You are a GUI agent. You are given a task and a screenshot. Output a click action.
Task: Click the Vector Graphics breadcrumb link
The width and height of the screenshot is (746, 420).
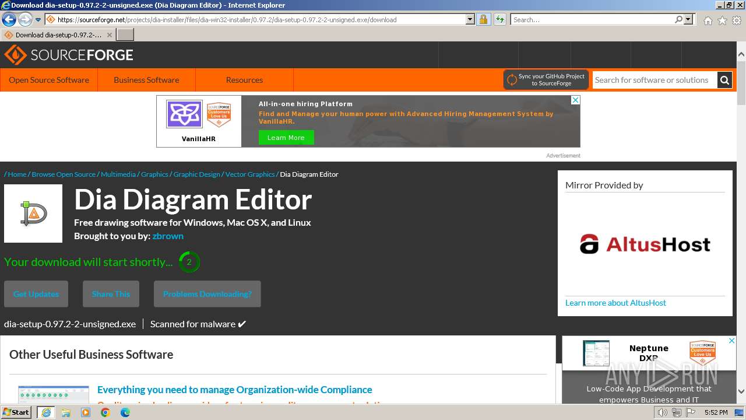[250, 174]
